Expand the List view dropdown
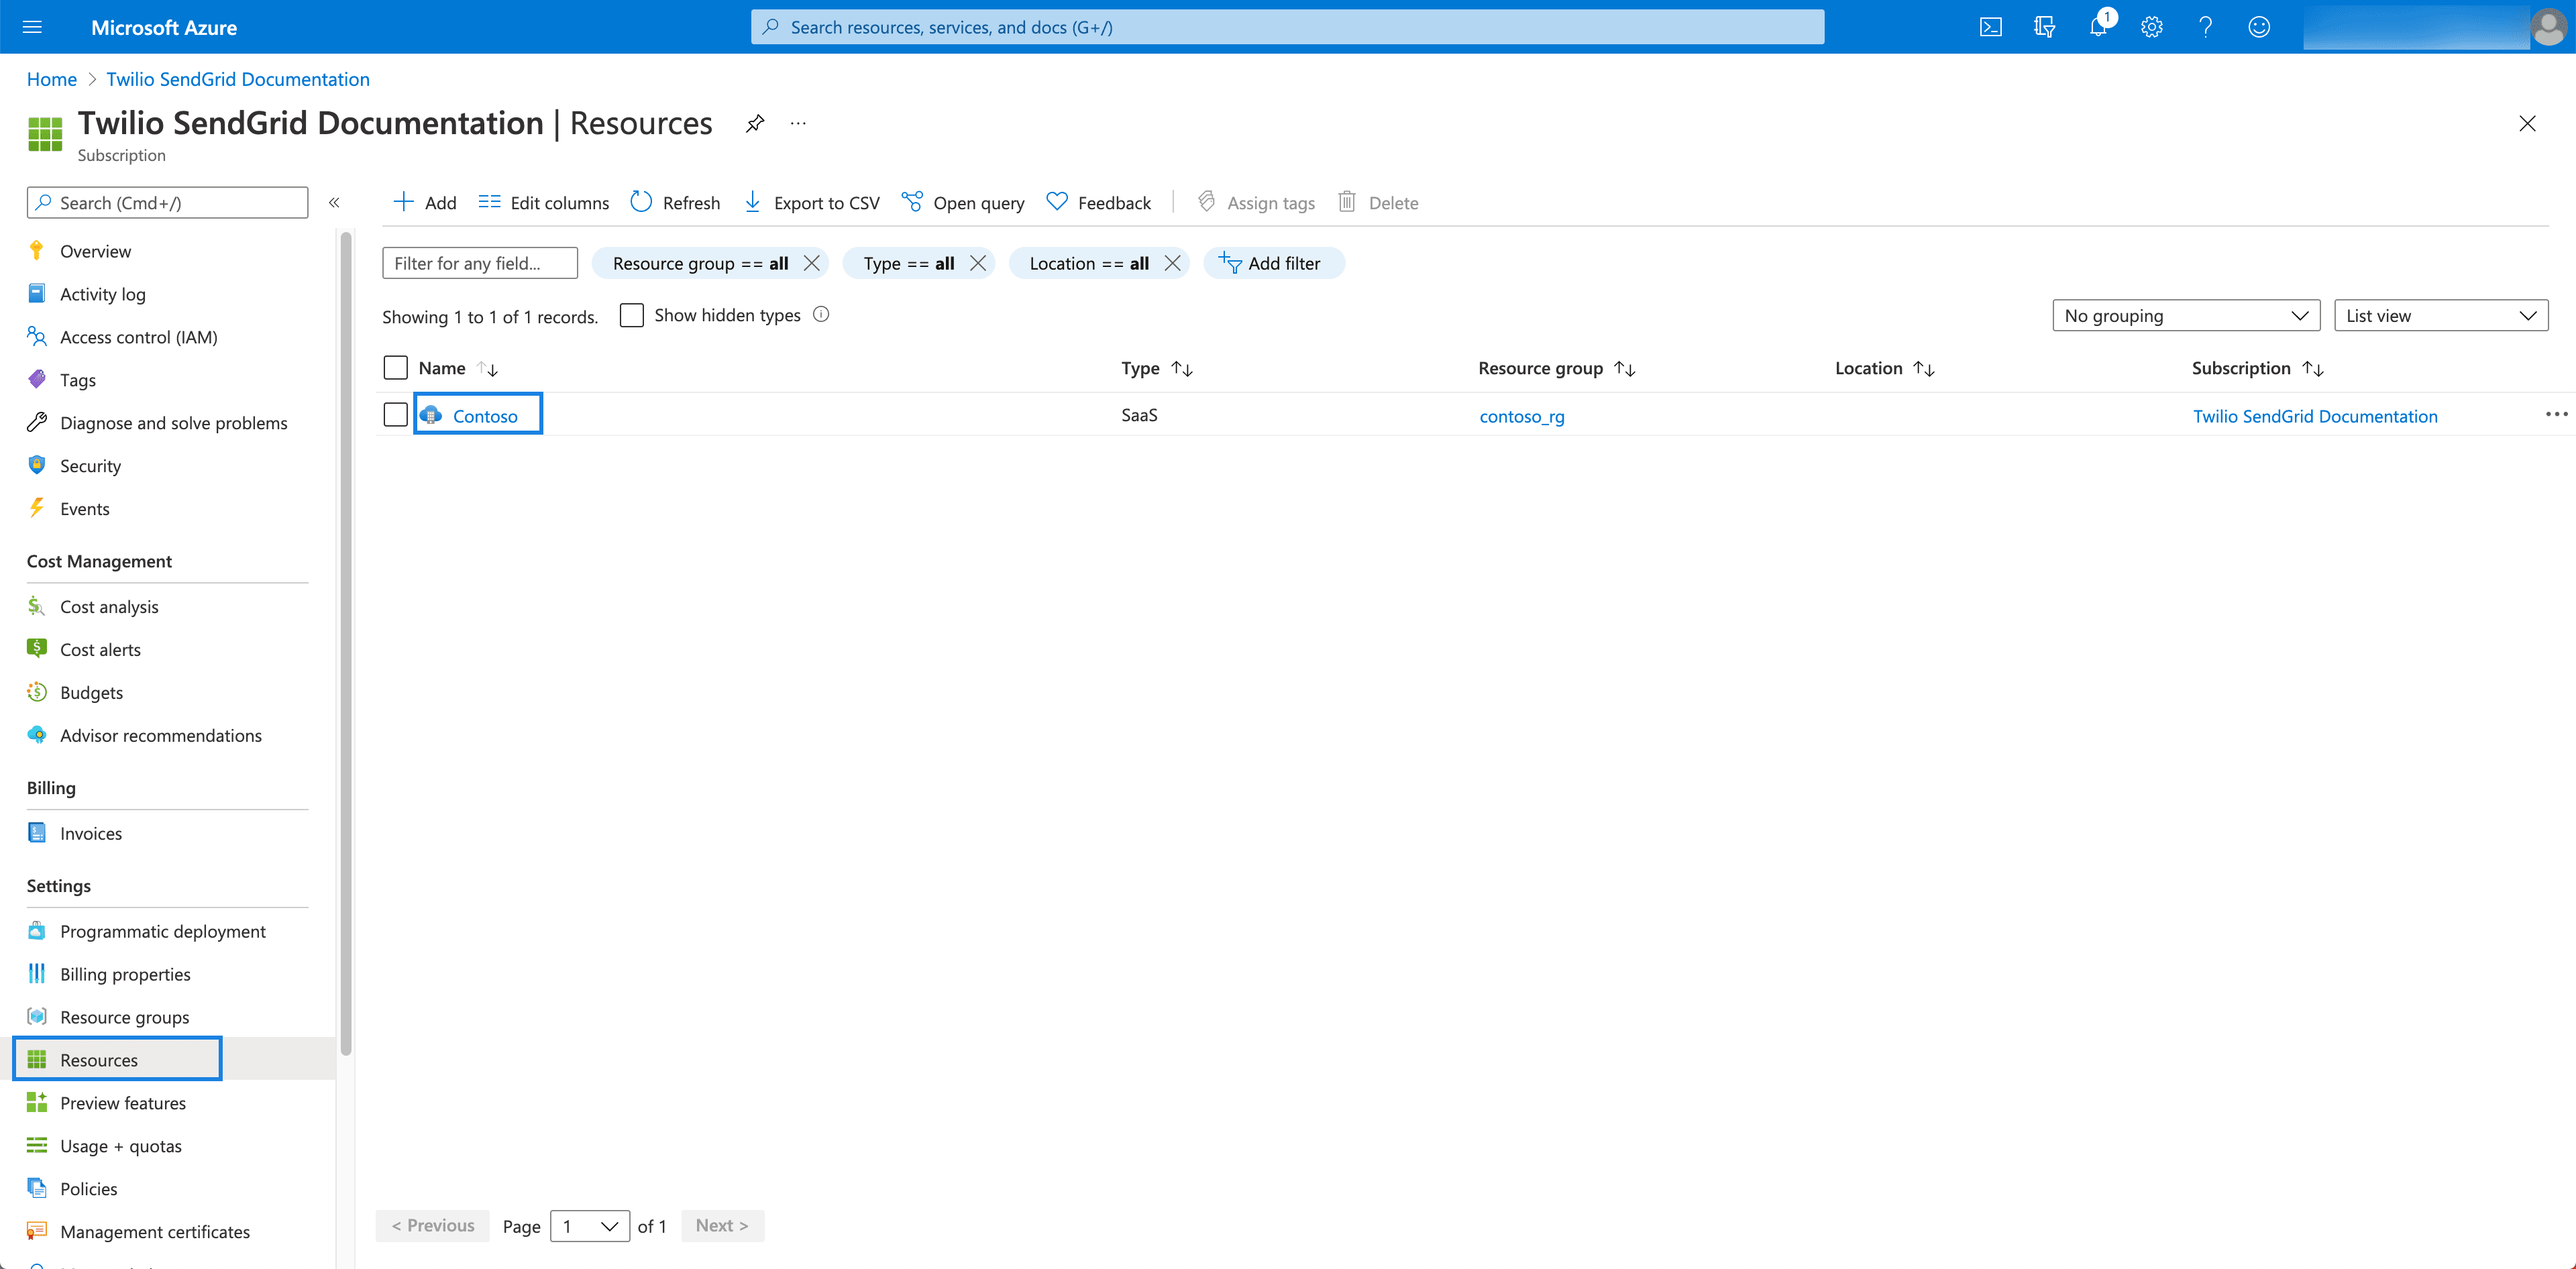The height and width of the screenshot is (1269, 2576). click(2441, 314)
